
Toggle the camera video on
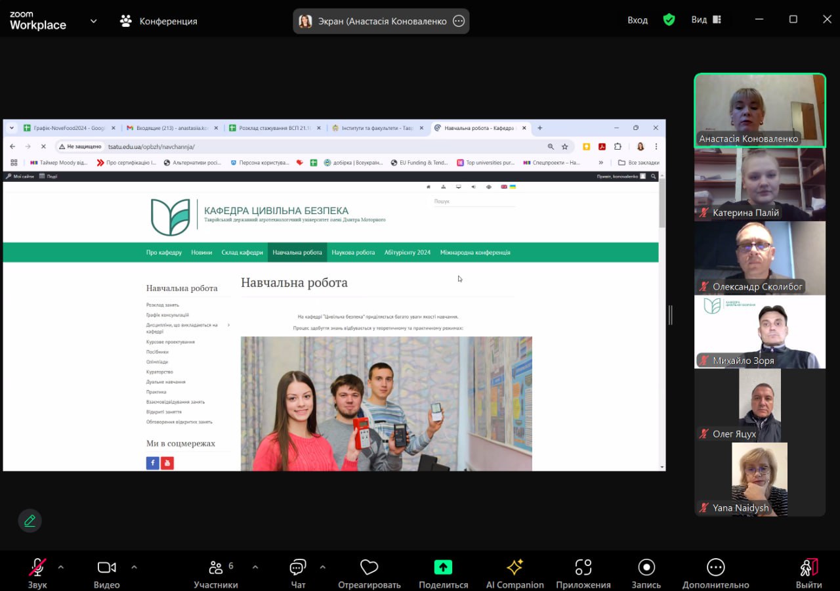click(x=106, y=568)
